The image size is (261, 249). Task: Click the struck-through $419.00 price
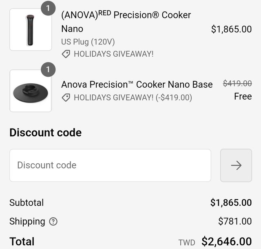pos(237,83)
